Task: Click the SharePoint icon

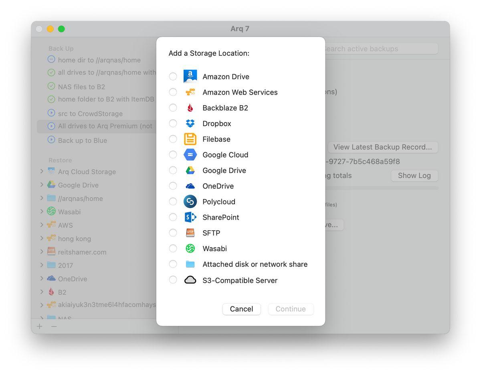Action: (x=190, y=217)
